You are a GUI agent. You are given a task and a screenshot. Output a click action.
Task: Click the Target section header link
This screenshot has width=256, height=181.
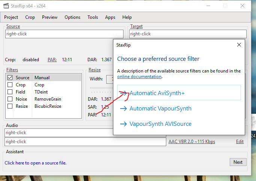click(136, 26)
